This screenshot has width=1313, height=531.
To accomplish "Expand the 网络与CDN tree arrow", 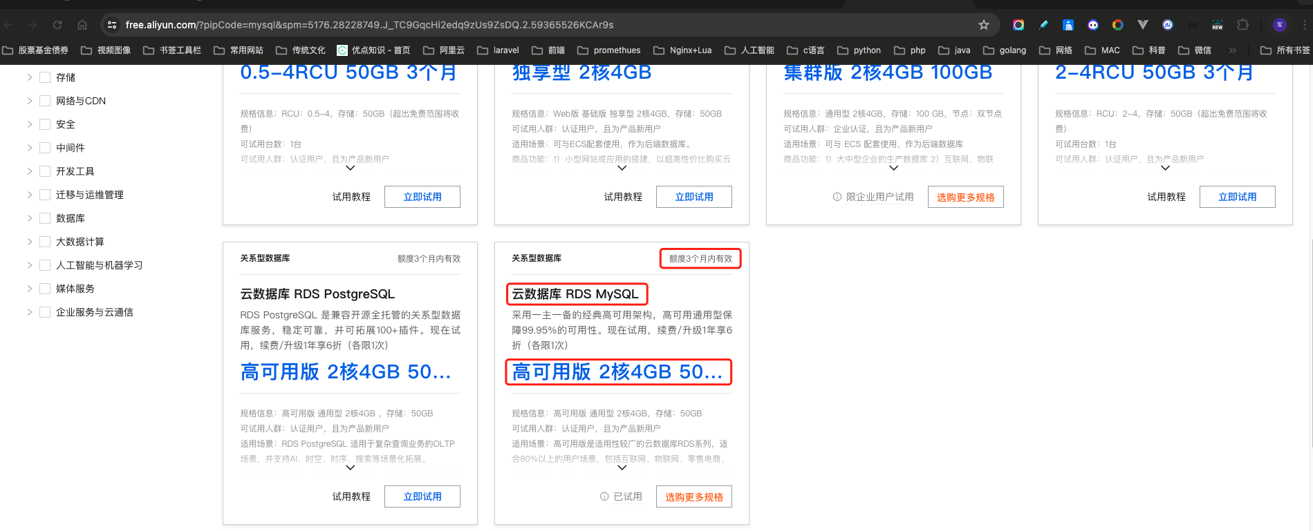I will [x=30, y=101].
